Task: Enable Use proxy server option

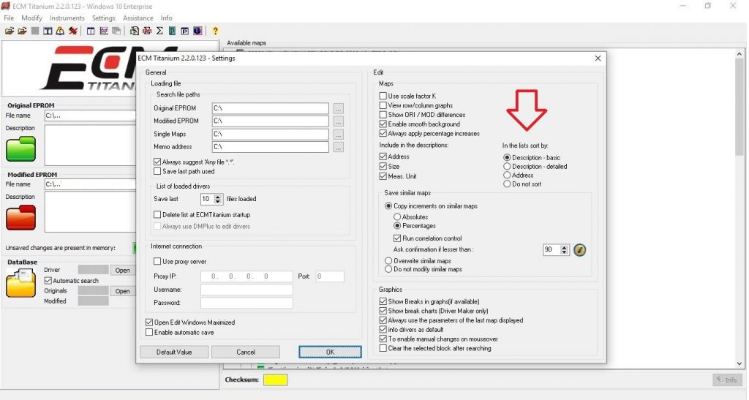Action: (x=157, y=262)
